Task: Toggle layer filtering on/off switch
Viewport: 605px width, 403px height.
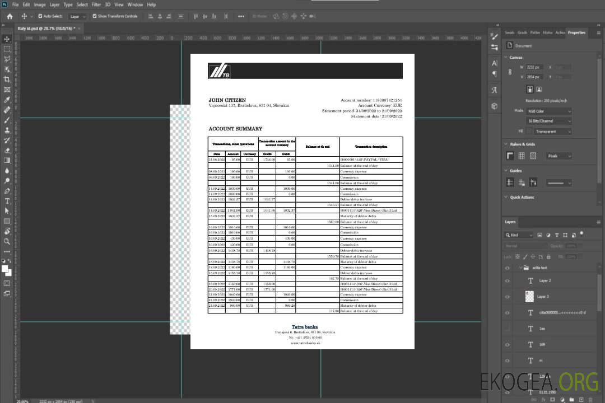Action: click(x=581, y=234)
